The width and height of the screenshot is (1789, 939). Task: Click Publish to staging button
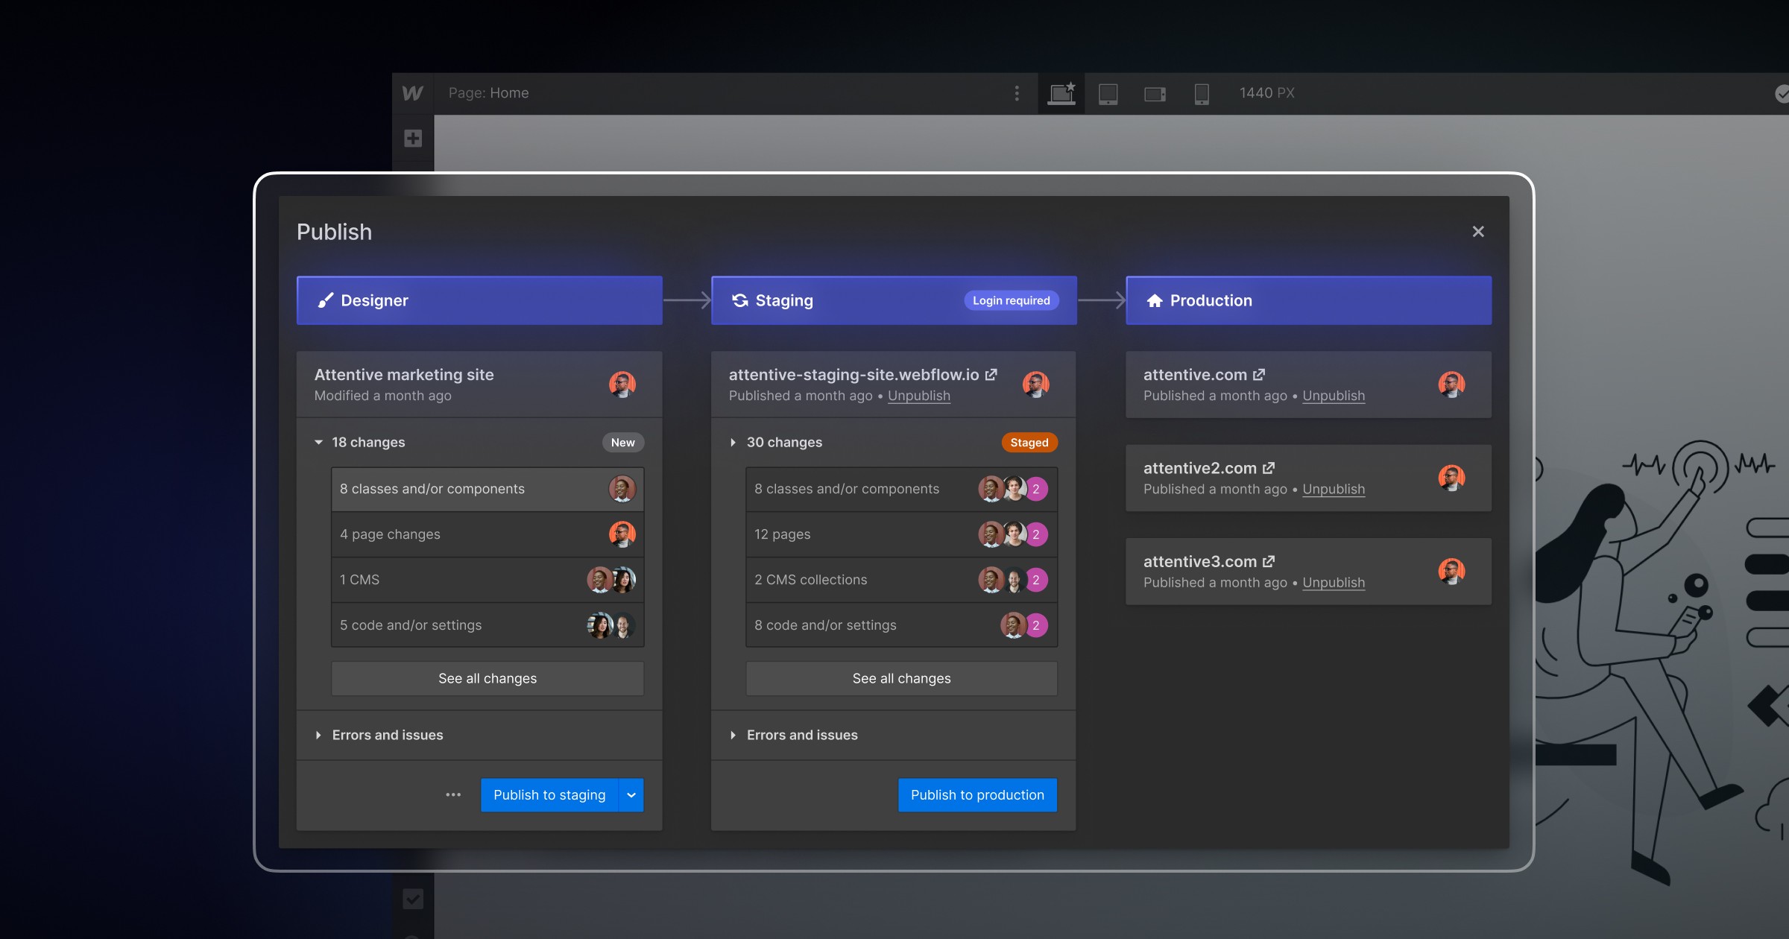click(x=549, y=795)
